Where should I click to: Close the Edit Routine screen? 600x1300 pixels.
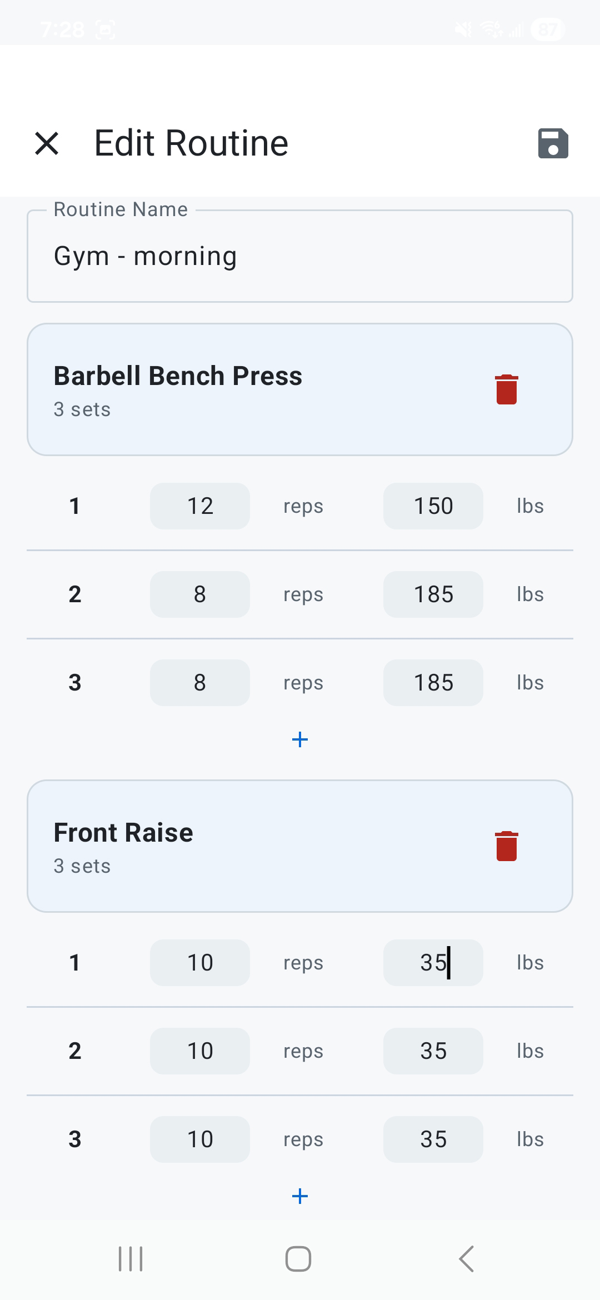coord(47,143)
